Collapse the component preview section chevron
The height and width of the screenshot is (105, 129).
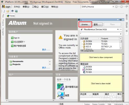click(123, 54)
